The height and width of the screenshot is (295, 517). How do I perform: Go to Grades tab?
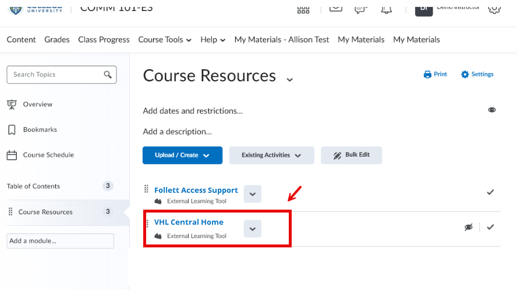pos(57,40)
